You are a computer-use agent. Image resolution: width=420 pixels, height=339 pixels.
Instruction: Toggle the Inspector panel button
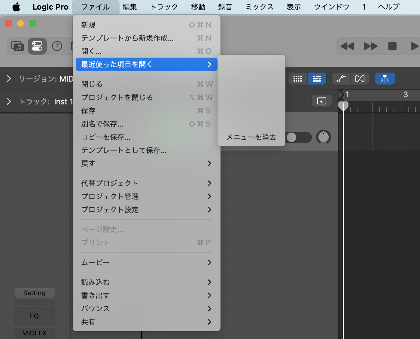click(37, 46)
